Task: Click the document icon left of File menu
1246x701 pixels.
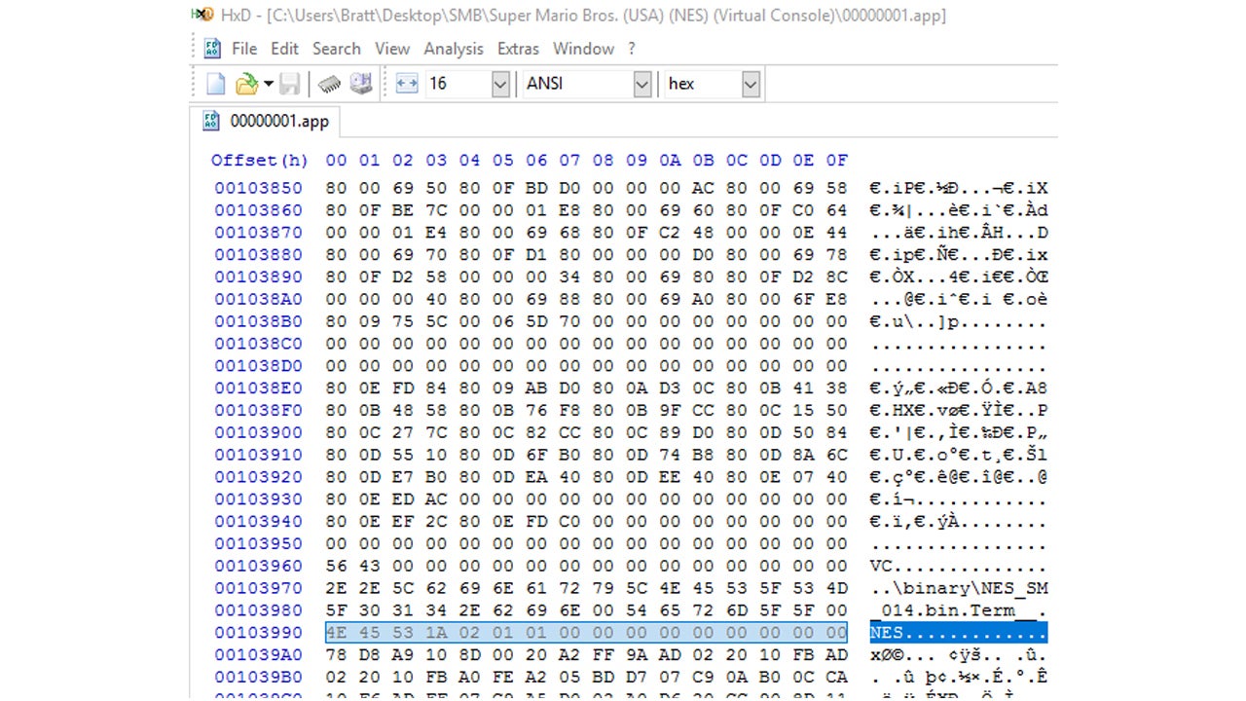Action: (x=212, y=49)
